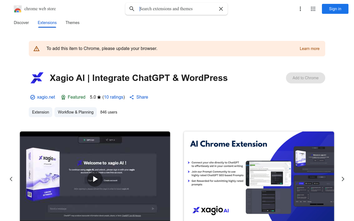Open the Workflow & Planning category chip

(76, 112)
